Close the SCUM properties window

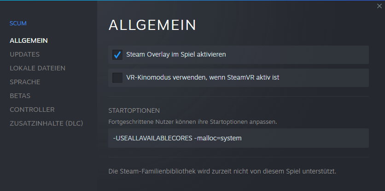tap(379, 6)
